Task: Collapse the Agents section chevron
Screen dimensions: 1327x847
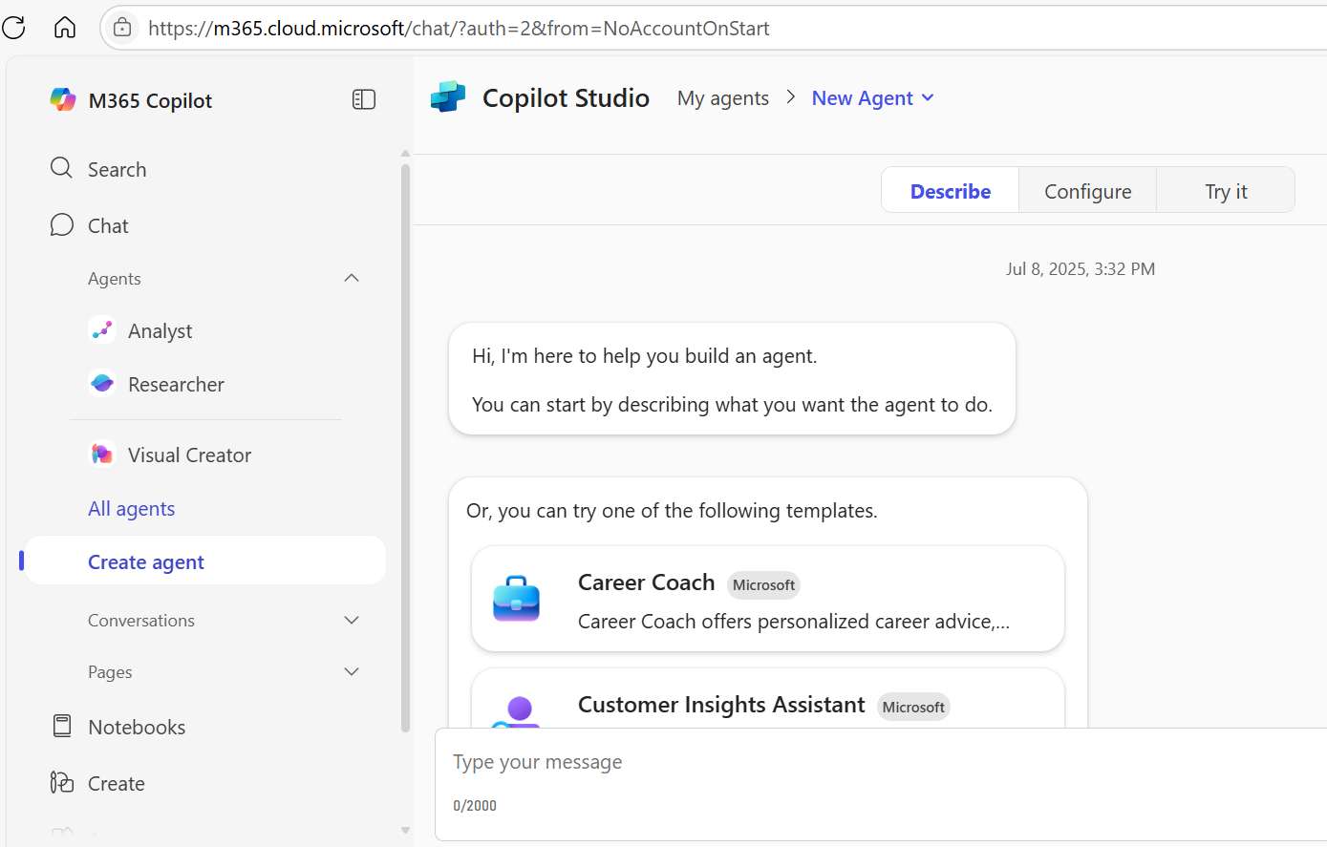Action: (352, 278)
